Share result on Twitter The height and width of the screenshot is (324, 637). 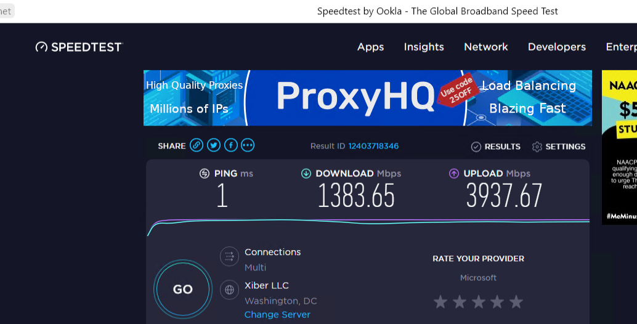214,145
